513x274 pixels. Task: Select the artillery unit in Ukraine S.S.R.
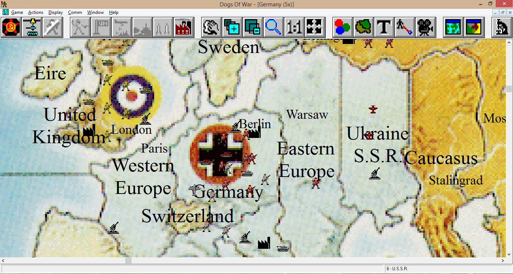click(x=375, y=173)
